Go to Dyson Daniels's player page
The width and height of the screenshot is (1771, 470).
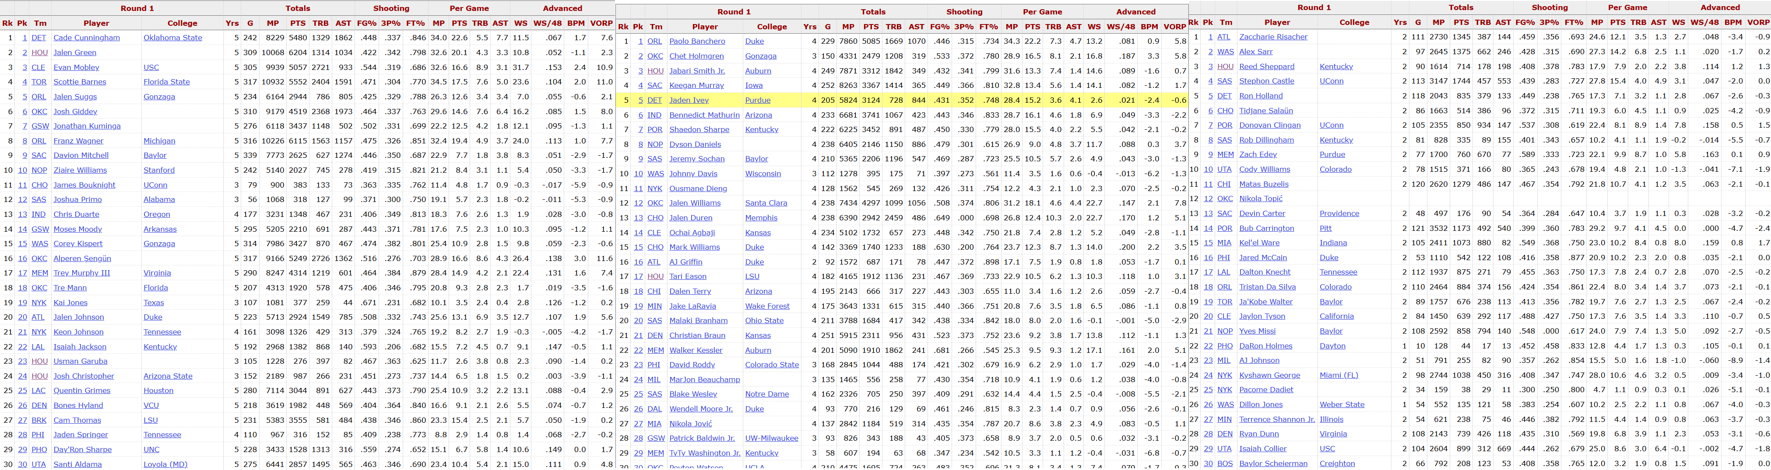[x=695, y=144]
